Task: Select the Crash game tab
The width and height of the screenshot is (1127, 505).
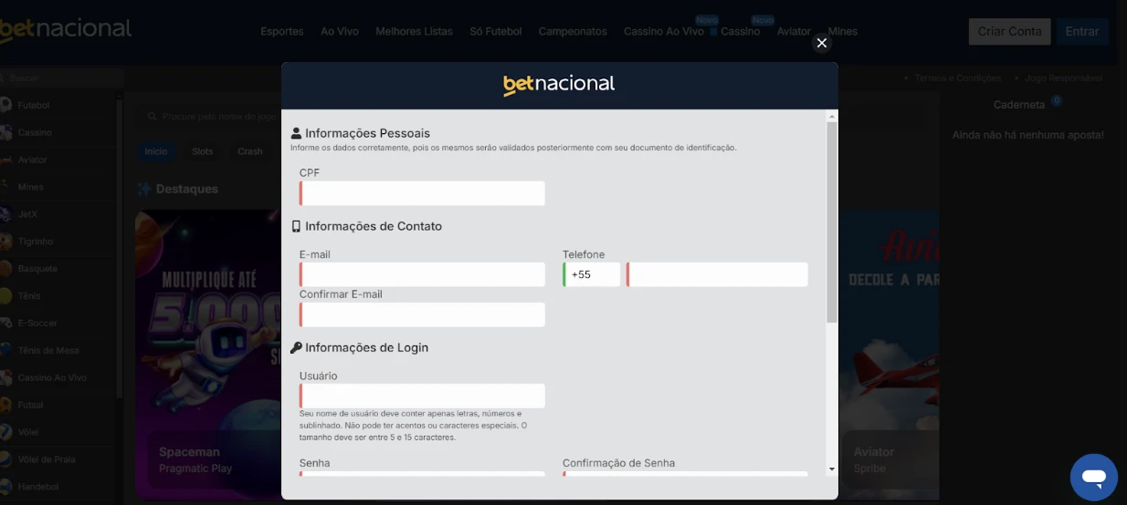Action: click(x=250, y=151)
